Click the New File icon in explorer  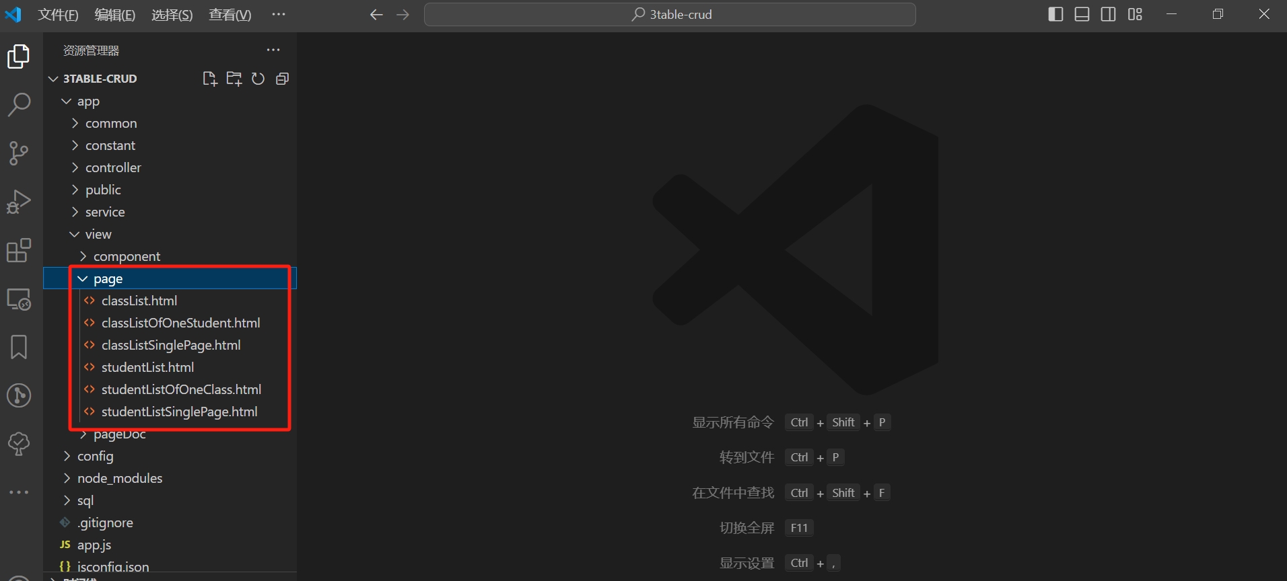point(210,79)
